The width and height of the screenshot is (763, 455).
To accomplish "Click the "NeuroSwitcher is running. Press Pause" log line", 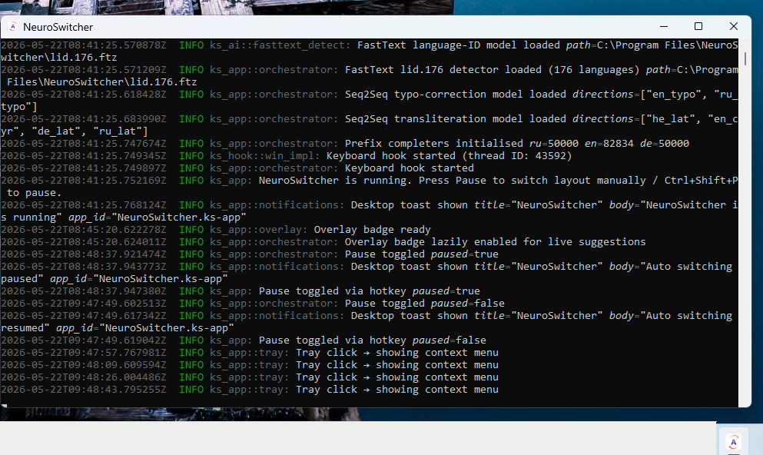I will tap(370, 186).
